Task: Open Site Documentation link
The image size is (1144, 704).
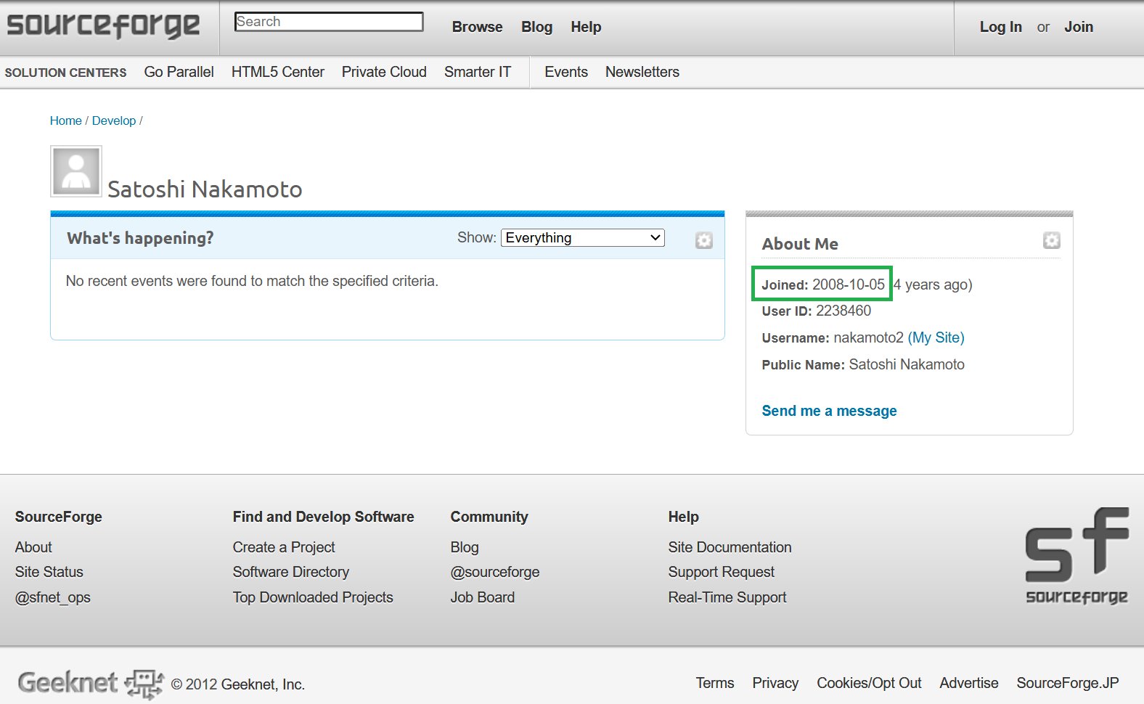Action: click(730, 547)
